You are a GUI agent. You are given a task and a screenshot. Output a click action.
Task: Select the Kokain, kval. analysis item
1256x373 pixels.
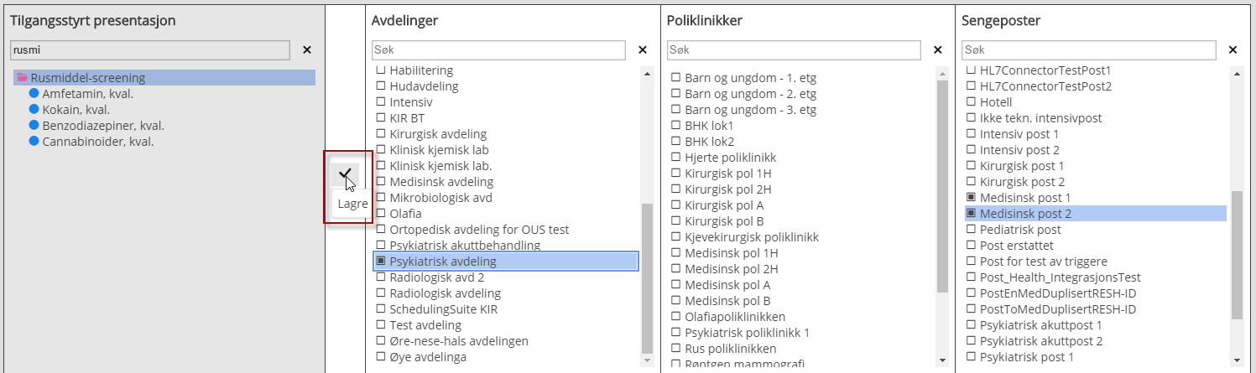point(76,110)
